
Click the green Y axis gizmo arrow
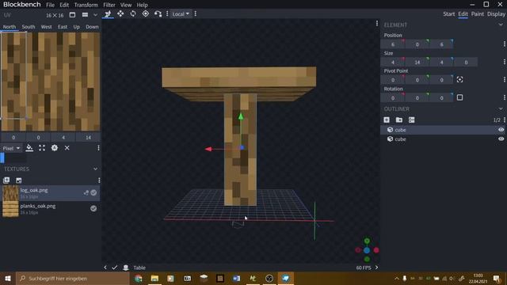tap(241, 116)
